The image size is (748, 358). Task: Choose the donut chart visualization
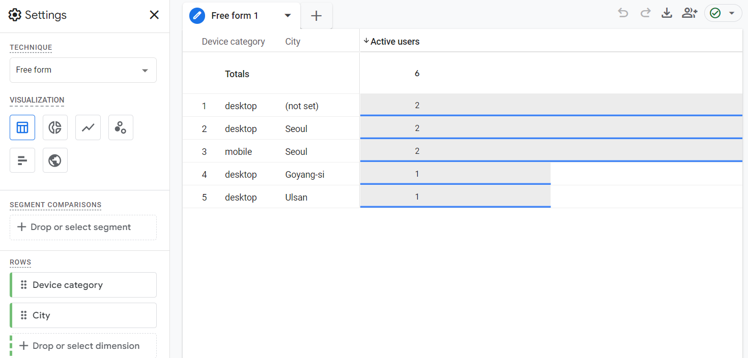(55, 127)
